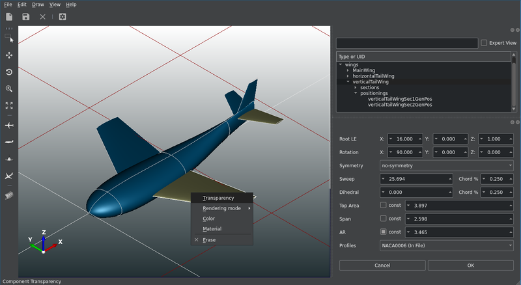Toggle the Span const checkbox

pyautogui.click(x=384, y=219)
